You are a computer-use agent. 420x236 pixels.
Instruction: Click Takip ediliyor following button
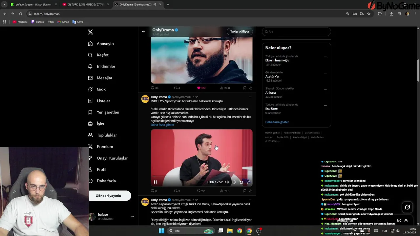click(240, 31)
